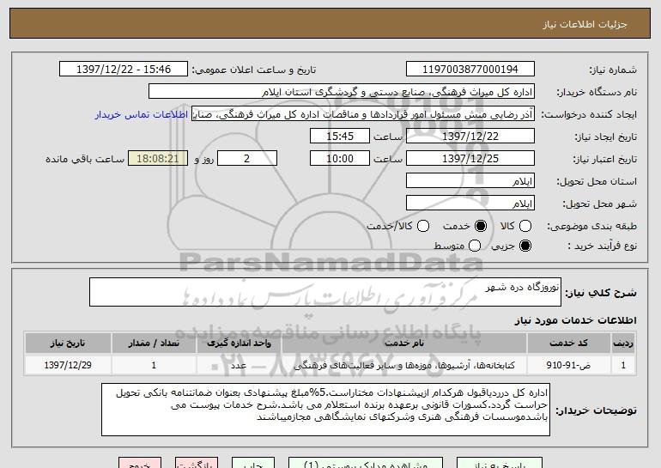Click the شهر محل تحویل field
The image size is (661, 468).
(470, 204)
